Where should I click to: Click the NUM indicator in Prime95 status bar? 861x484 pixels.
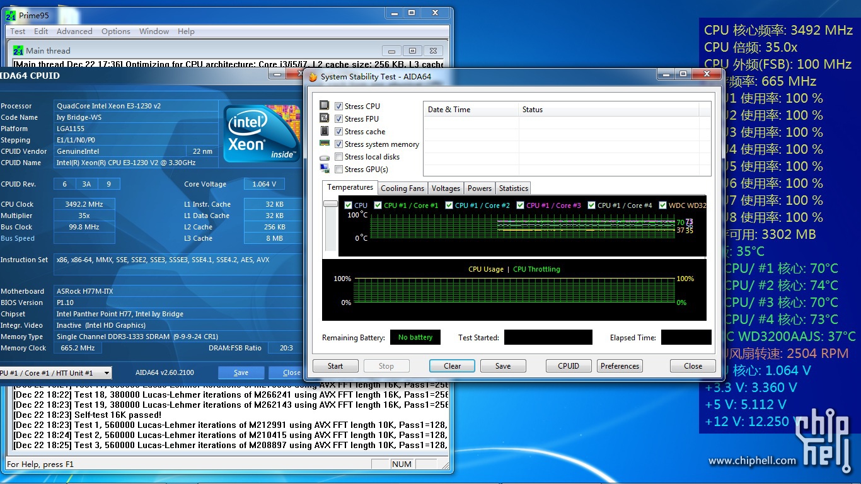[x=402, y=464]
